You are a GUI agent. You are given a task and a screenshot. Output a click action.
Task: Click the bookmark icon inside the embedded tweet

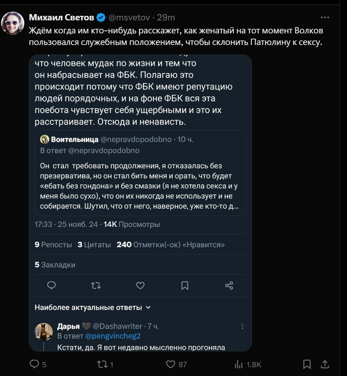pyautogui.click(x=185, y=285)
